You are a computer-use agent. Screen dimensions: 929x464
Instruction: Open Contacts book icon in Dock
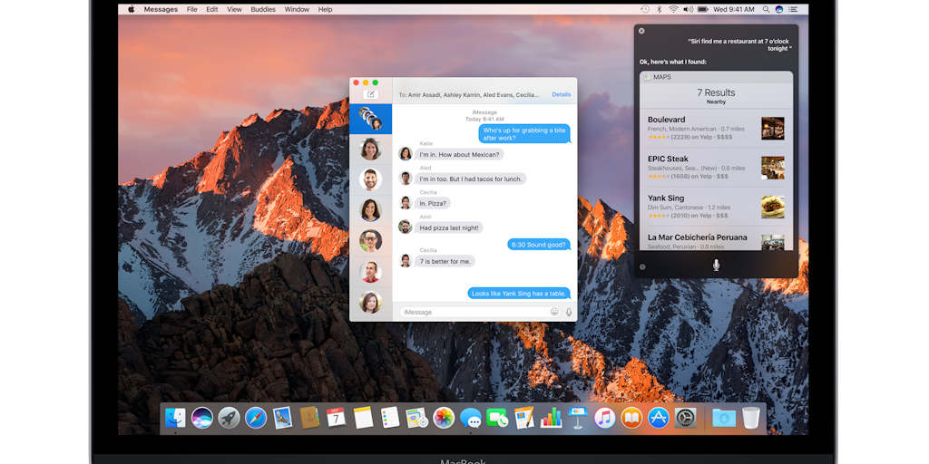tap(309, 418)
